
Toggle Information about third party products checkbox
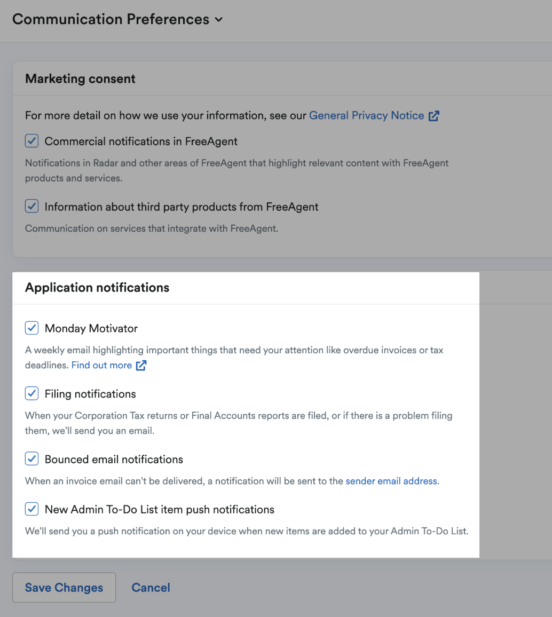(x=31, y=206)
